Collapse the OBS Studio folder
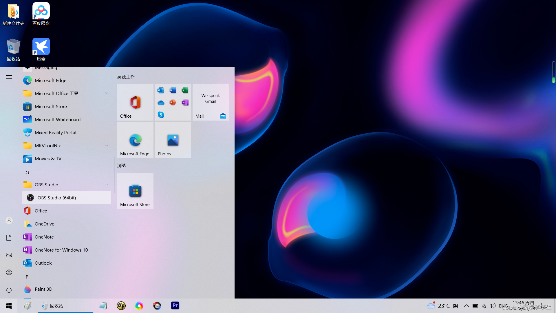This screenshot has width=556, height=313. click(x=66, y=185)
